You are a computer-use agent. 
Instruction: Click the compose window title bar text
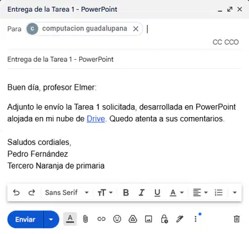[x=62, y=9]
